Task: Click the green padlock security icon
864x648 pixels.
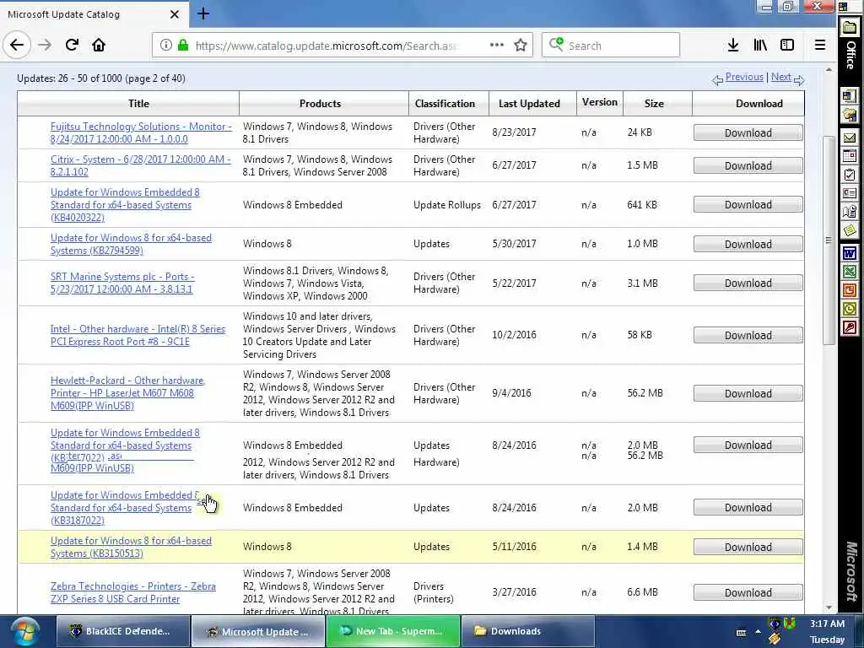Action: (183, 46)
